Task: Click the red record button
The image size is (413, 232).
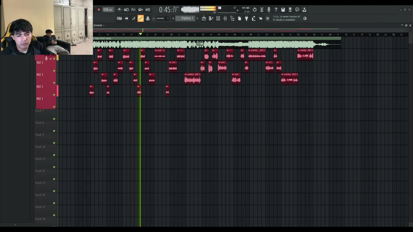Action: click(x=99, y=10)
